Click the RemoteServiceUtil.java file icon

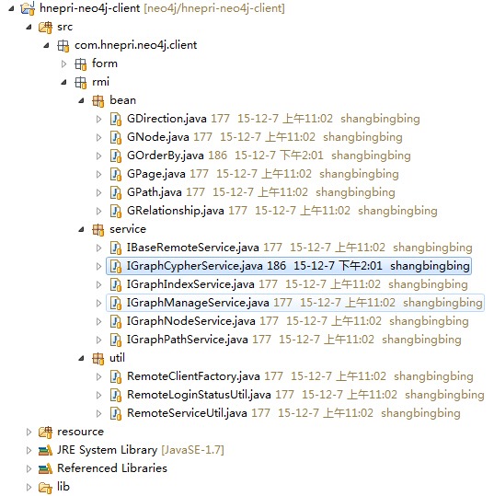pos(116,413)
